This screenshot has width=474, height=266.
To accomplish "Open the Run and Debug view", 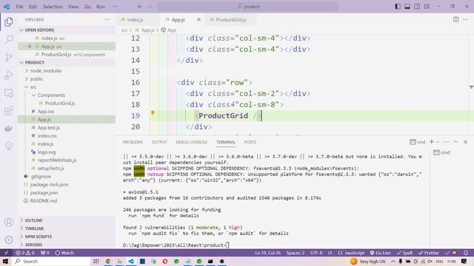I will pyautogui.click(x=9, y=75).
